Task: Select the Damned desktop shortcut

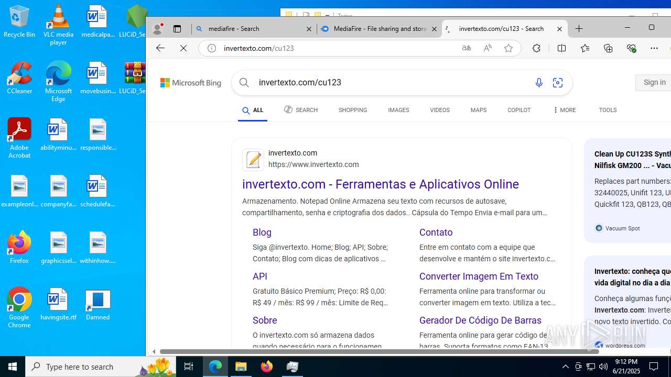Action: 98,304
